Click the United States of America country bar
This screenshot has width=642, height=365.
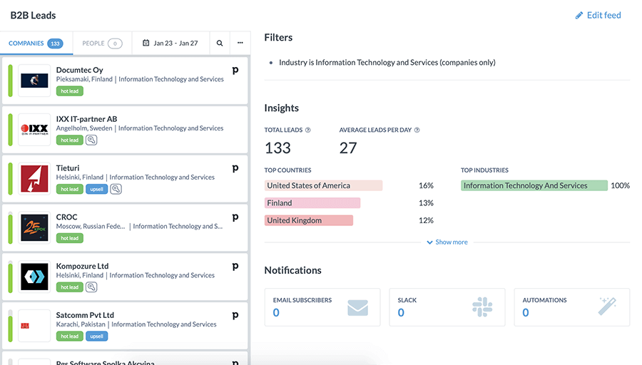pyautogui.click(x=323, y=186)
